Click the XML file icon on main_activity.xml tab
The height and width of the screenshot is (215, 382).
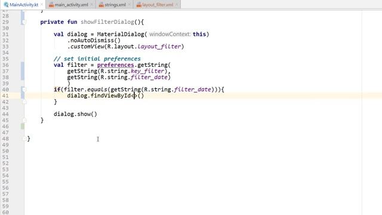[x=51, y=5]
